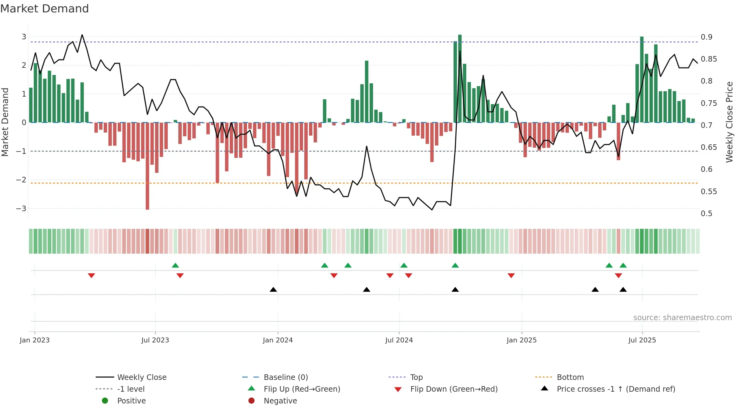Select the green flip-up marker in September 2024
743x418 pixels.
[455, 265]
